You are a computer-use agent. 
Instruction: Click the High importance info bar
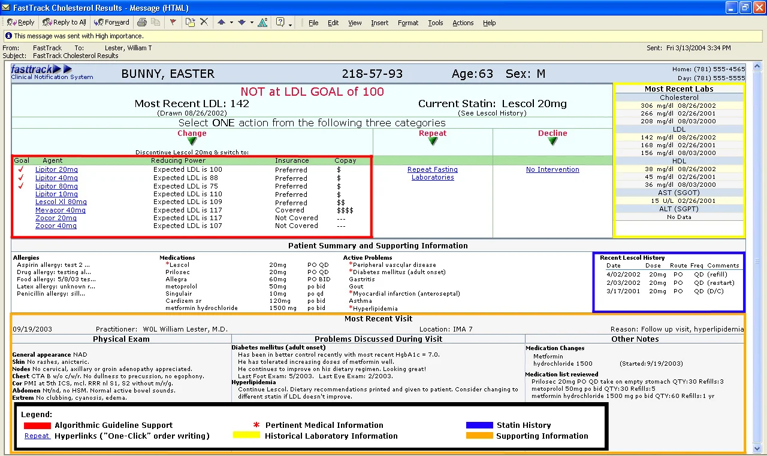[382, 36]
